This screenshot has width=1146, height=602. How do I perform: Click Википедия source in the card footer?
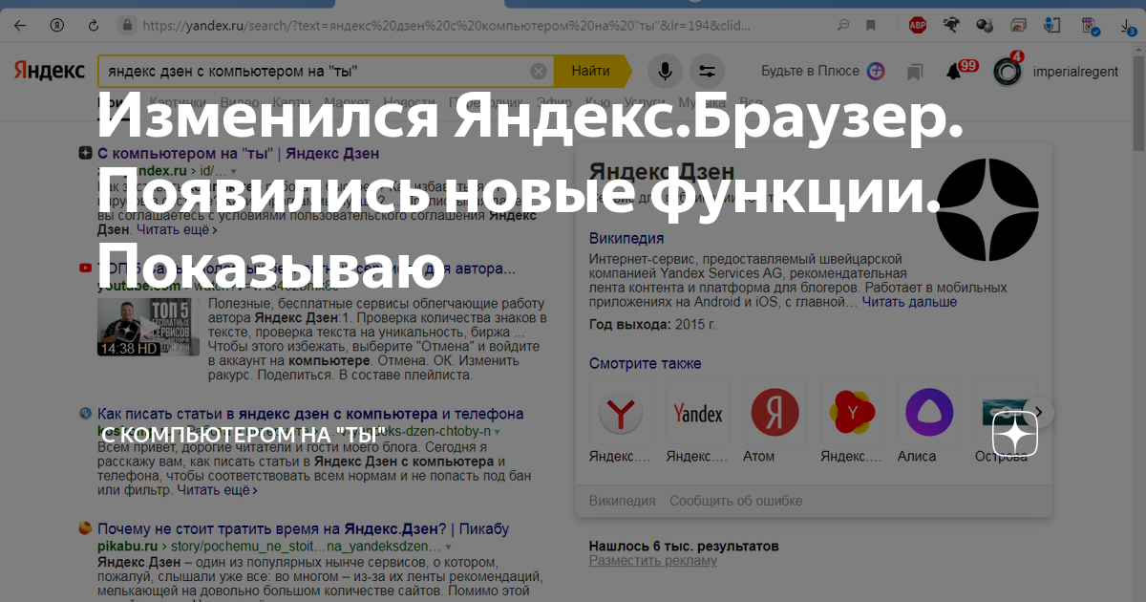click(x=623, y=501)
